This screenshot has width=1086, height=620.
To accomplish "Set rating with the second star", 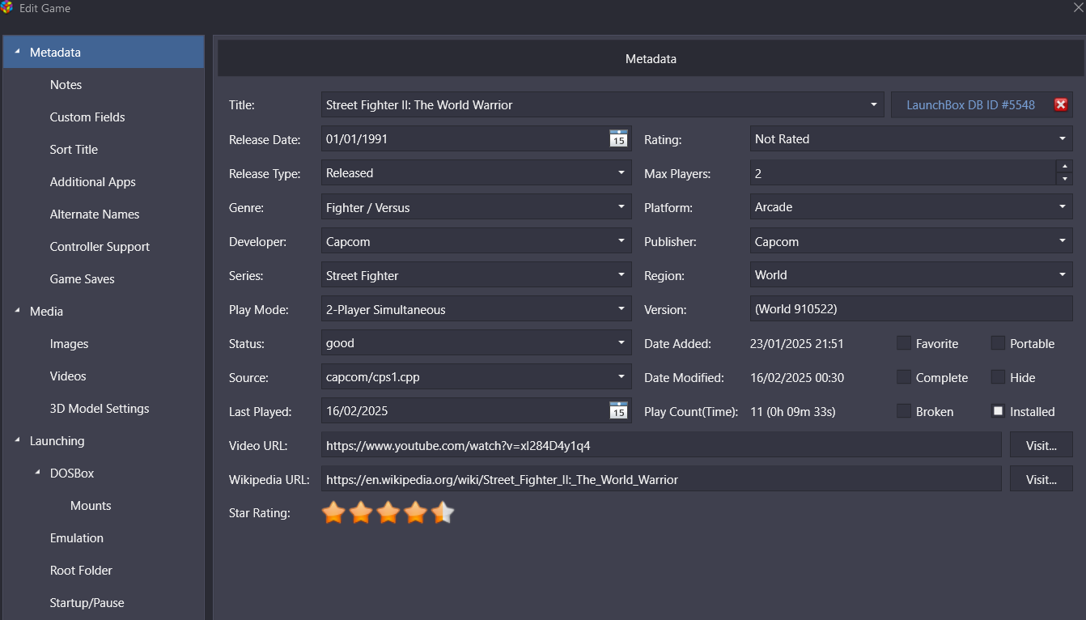I will [361, 512].
